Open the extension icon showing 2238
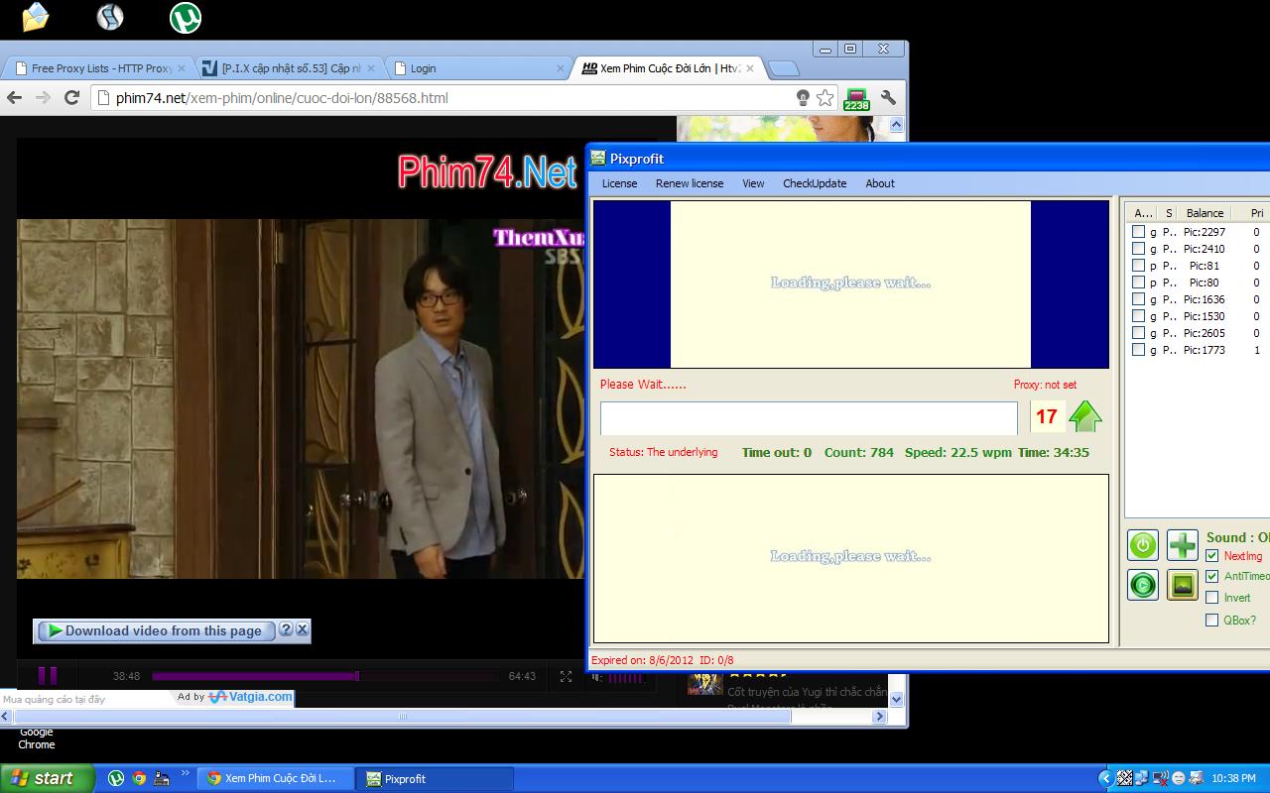The image size is (1270, 793). coord(855,99)
